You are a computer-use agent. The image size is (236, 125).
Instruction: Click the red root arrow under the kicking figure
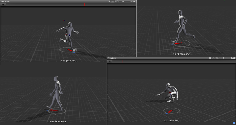point(70,50)
